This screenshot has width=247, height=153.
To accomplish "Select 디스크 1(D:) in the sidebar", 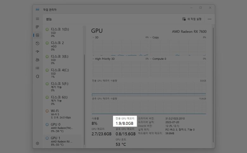I will (x=63, y=32).
